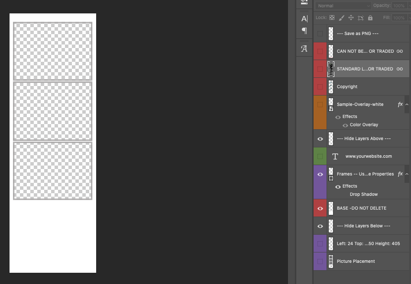Open the Glyphs panel icon
The width and height of the screenshot is (411, 284).
pos(304,49)
